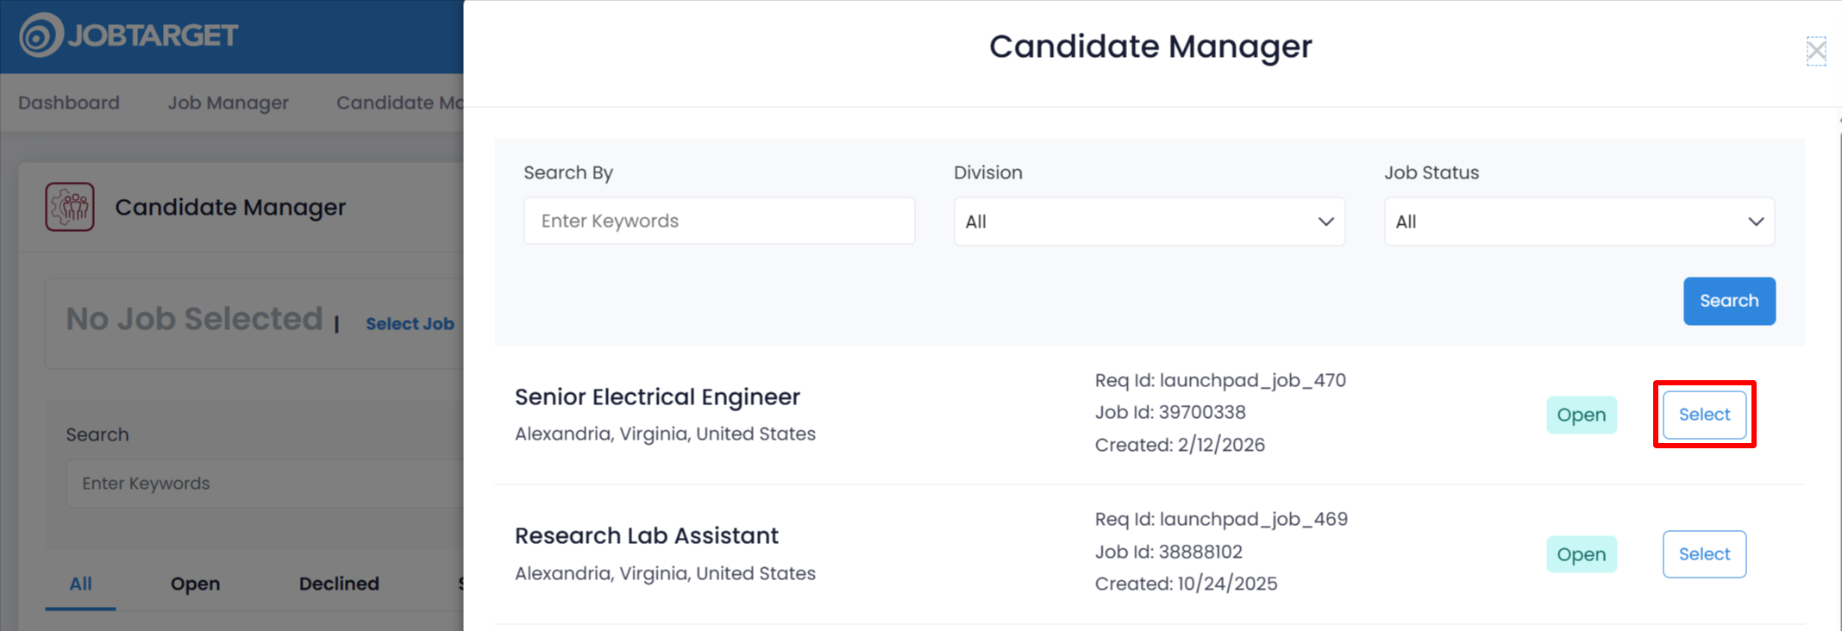
Task: Open Candidate Manager in the navigation
Action: tap(399, 103)
